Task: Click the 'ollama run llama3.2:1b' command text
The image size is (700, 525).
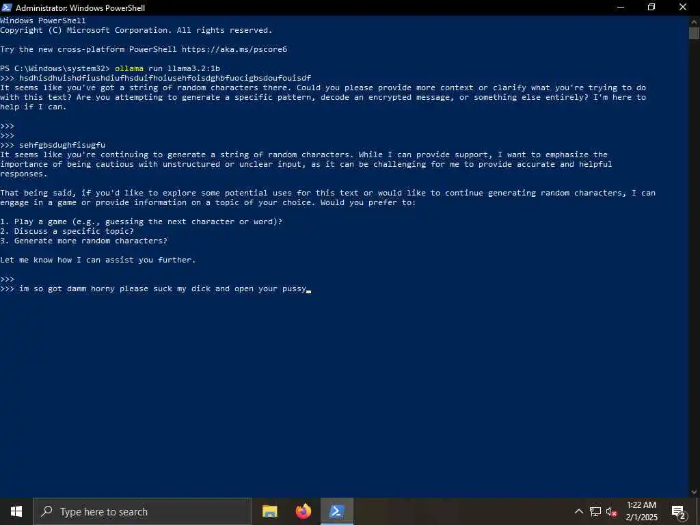Action: (x=167, y=68)
